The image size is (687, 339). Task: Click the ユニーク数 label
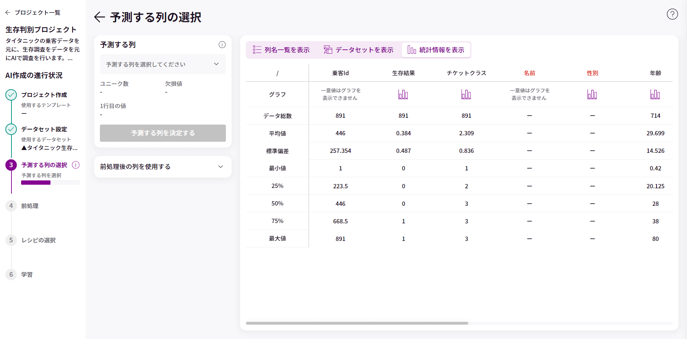pyautogui.click(x=114, y=84)
